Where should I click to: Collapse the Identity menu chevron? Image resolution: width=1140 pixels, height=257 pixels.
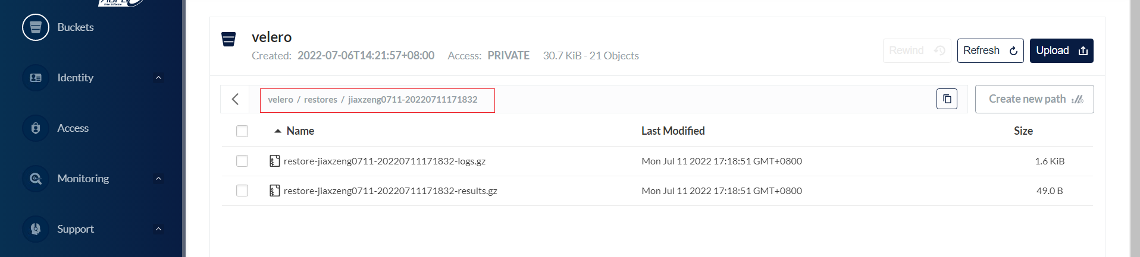158,78
